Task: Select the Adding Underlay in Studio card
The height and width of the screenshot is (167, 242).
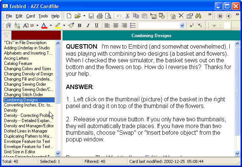Action: [x=27, y=48]
